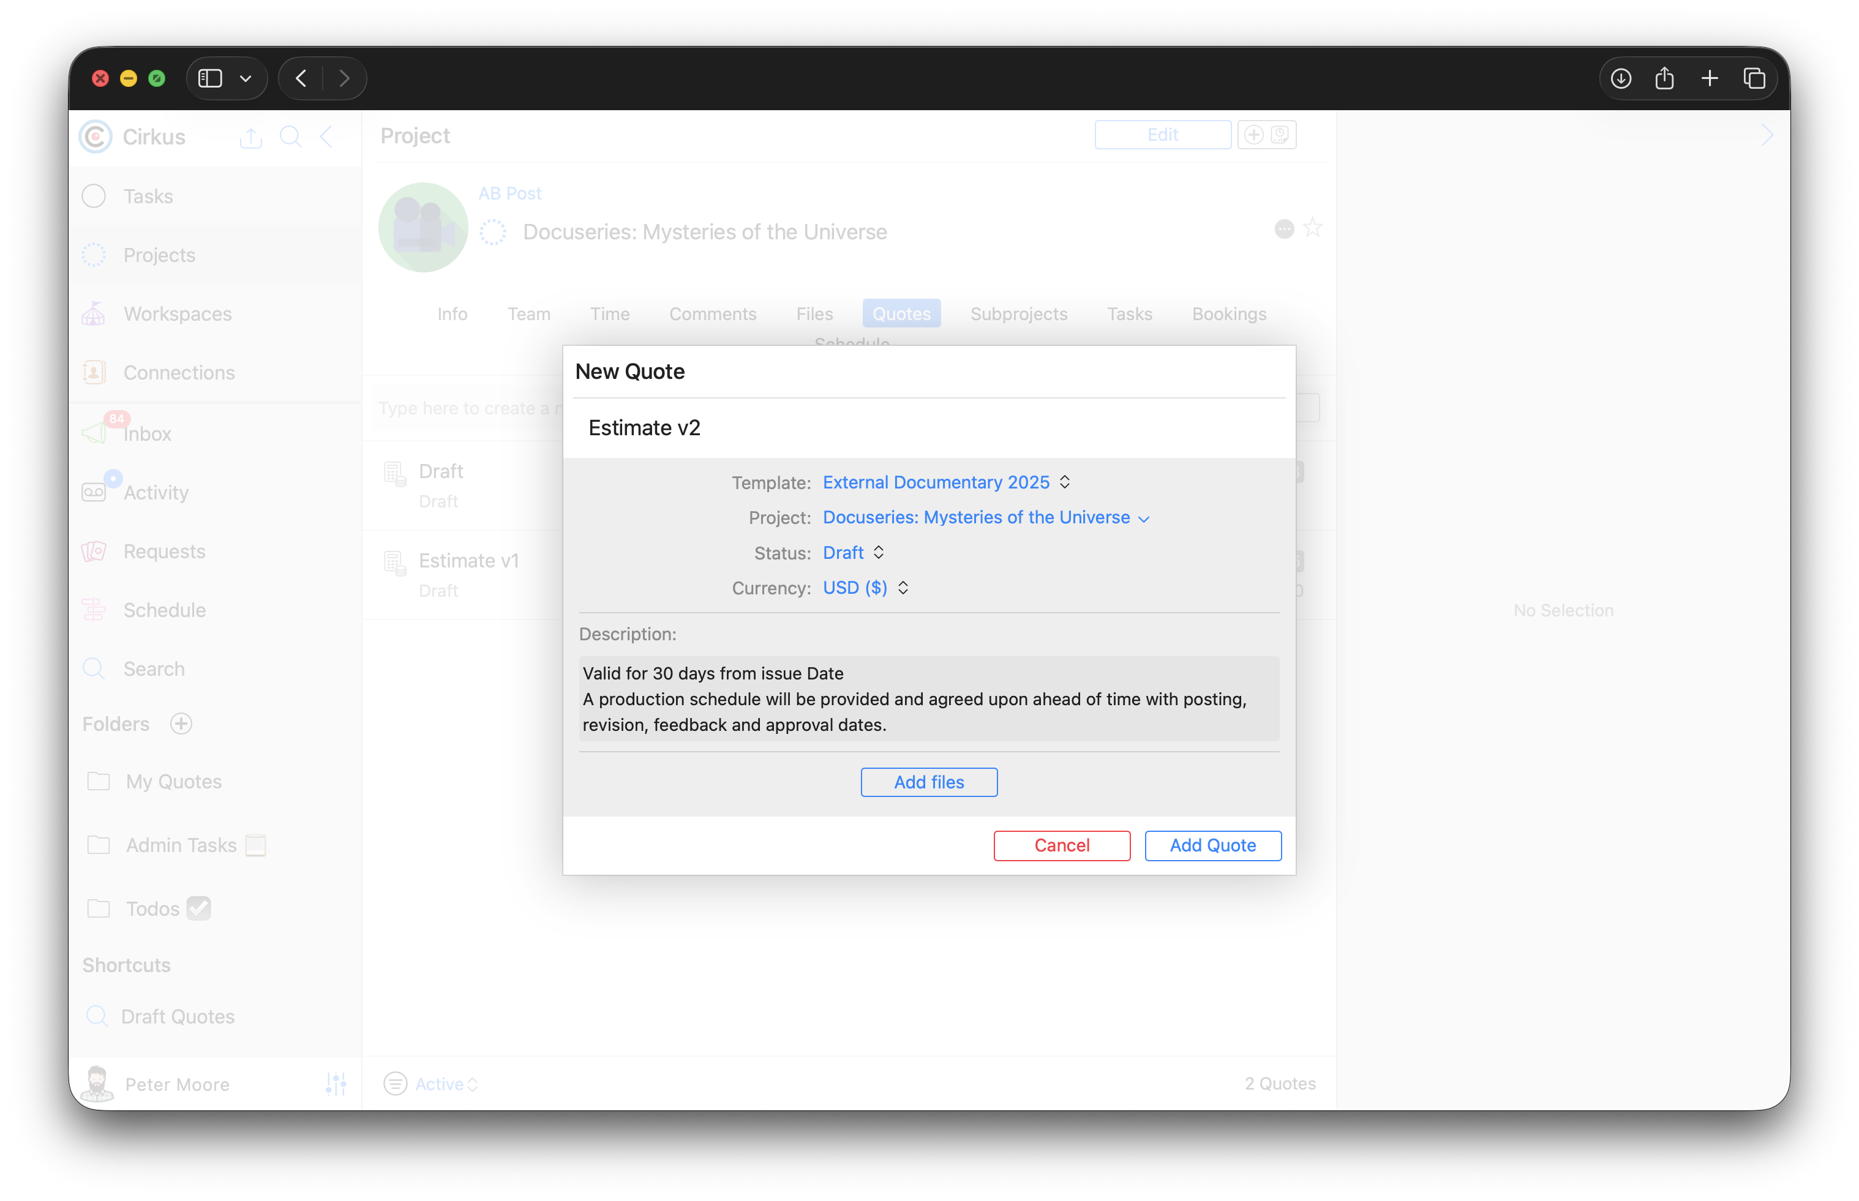
Task: Click the share icon in the title bar
Action: (1664, 78)
